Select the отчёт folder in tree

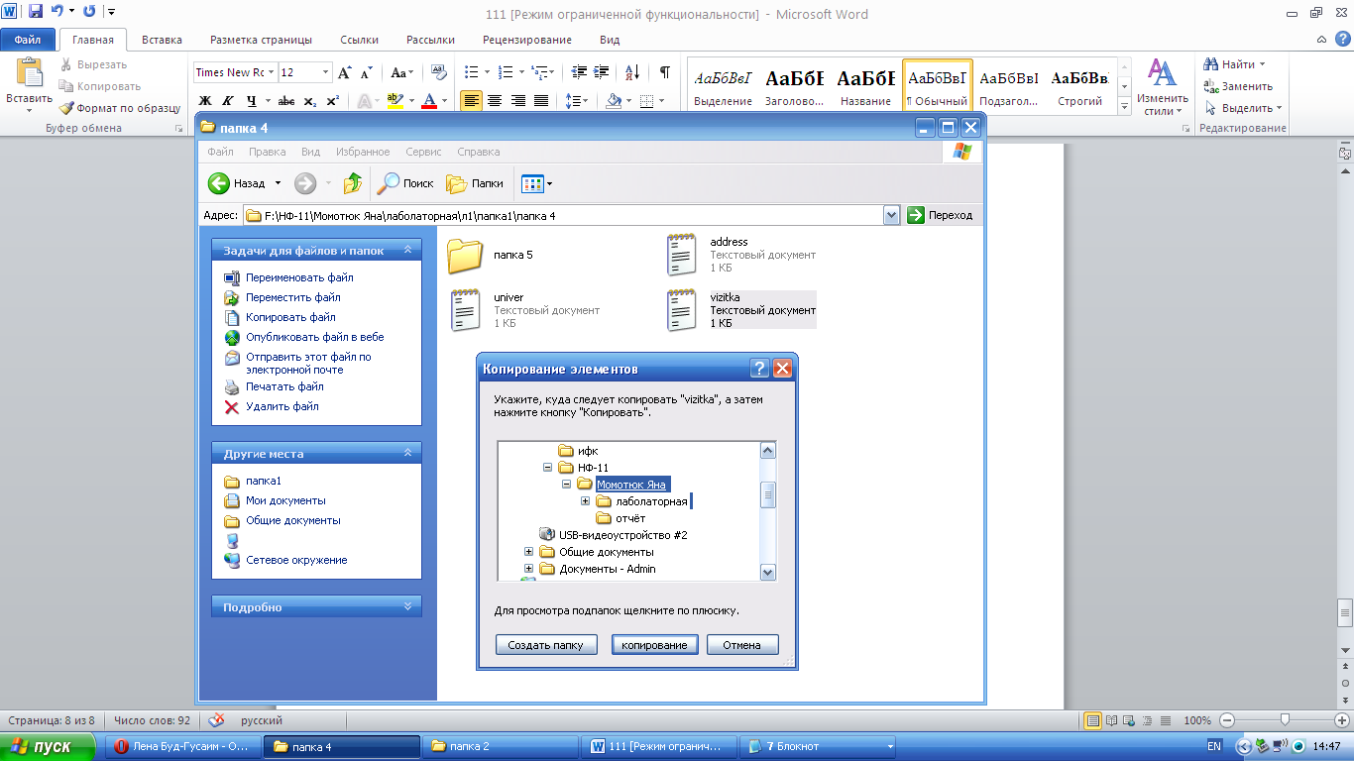pos(630,518)
